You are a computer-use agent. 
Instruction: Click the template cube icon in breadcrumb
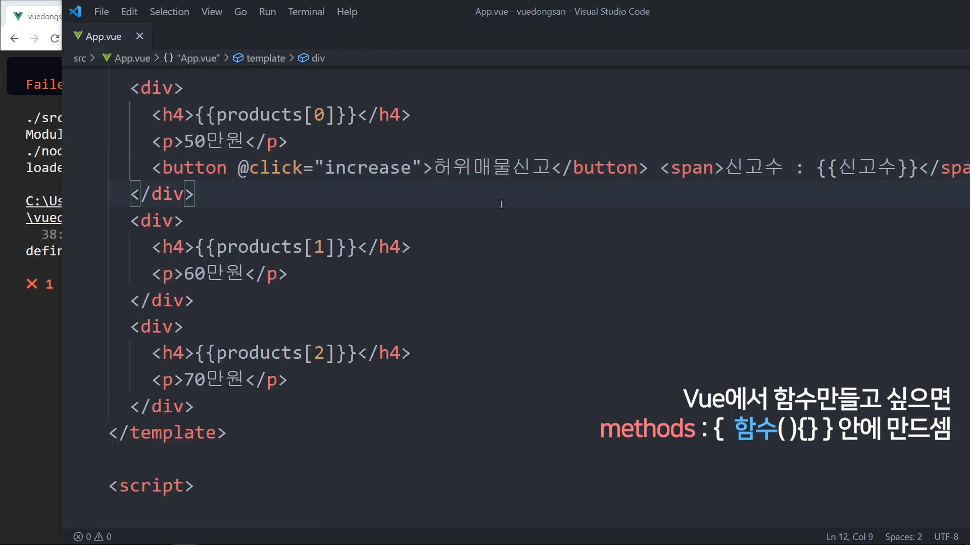tap(238, 58)
